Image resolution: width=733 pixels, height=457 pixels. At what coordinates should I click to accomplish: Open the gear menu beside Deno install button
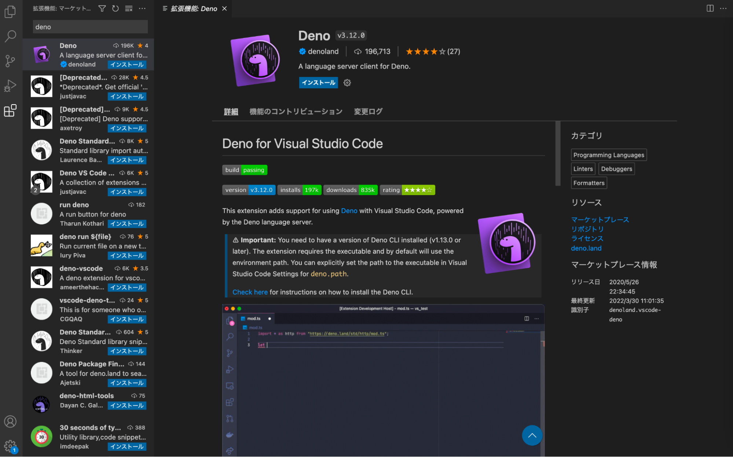point(347,83)
